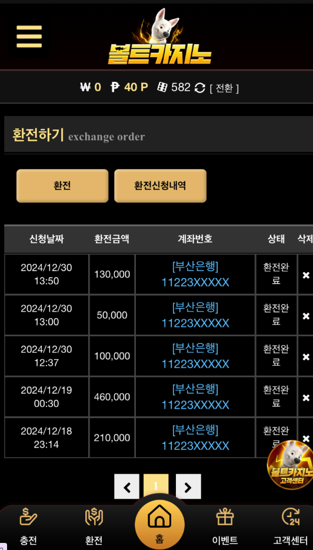Viewport: 313px width, 550px height.
Task: Refresh balance with circular arrows icon
Action: (x=200, y=88)
